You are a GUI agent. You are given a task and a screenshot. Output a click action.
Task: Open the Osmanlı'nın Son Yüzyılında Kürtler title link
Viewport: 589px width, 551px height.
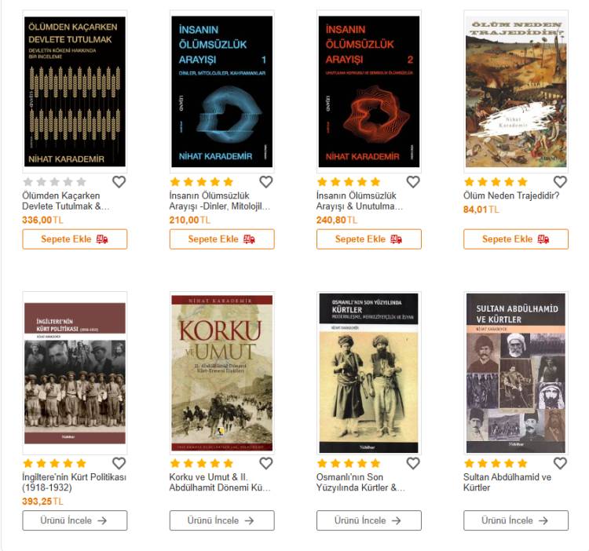[360, 482]
